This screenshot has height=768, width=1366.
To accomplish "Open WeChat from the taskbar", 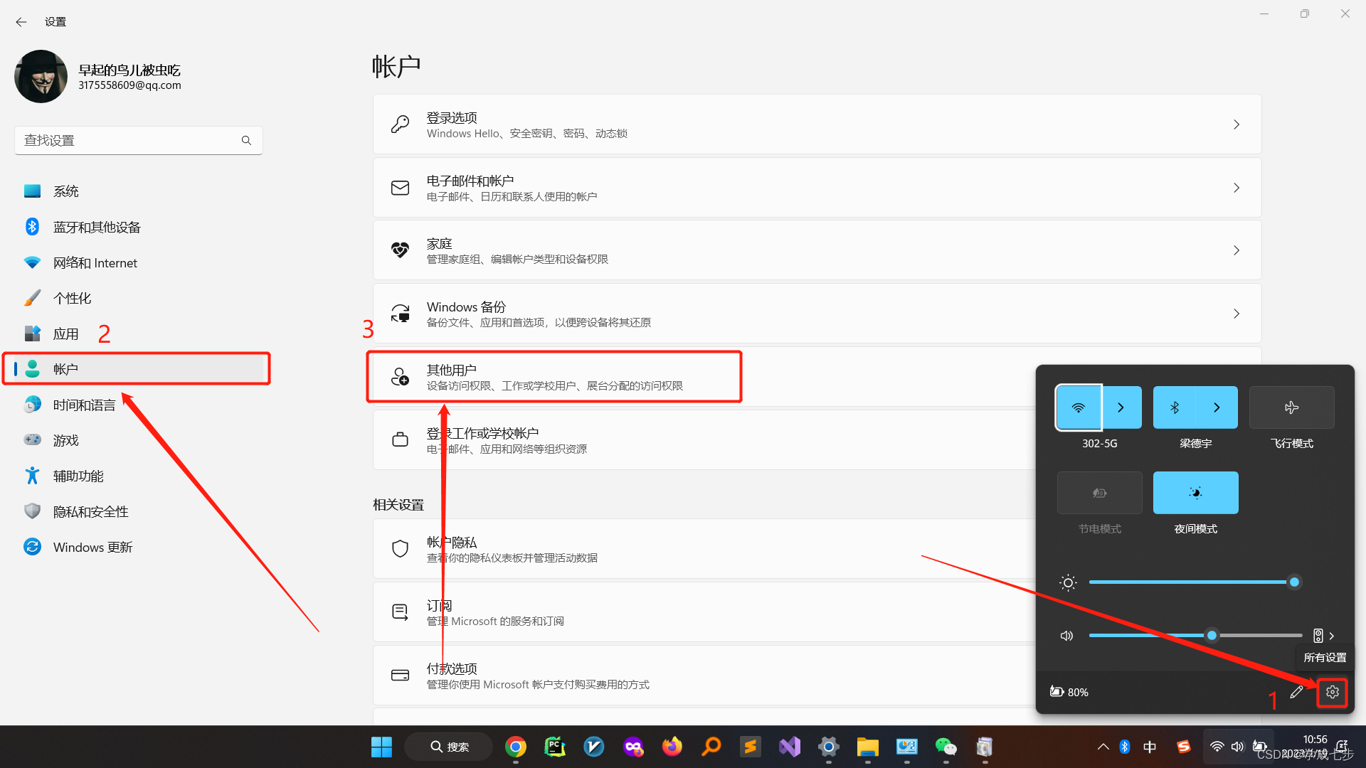I will tap(946, 747).
